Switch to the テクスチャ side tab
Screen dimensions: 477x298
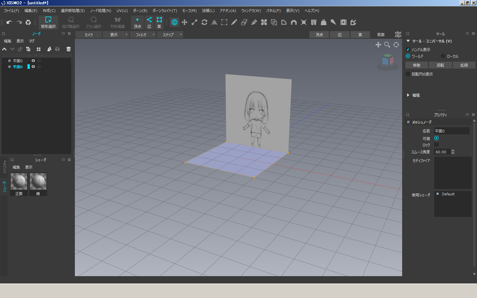(4, 167)
